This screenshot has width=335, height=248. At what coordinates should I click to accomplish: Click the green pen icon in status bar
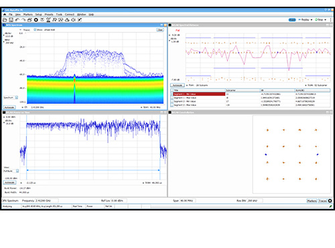(x=330, y=206)
